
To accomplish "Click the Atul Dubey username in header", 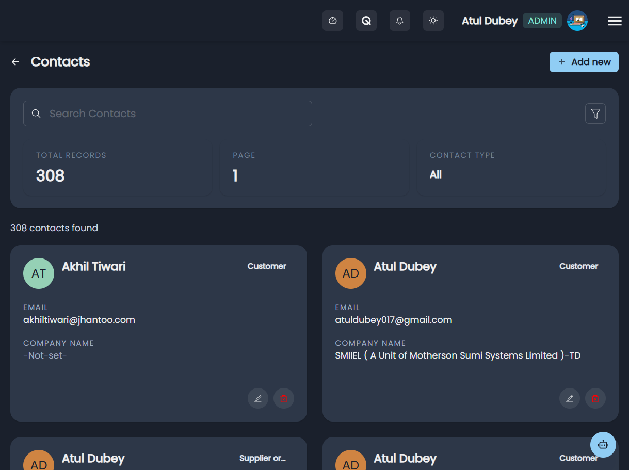I will point(490,21).
